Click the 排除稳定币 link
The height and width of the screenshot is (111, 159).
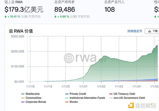(135, 31)
